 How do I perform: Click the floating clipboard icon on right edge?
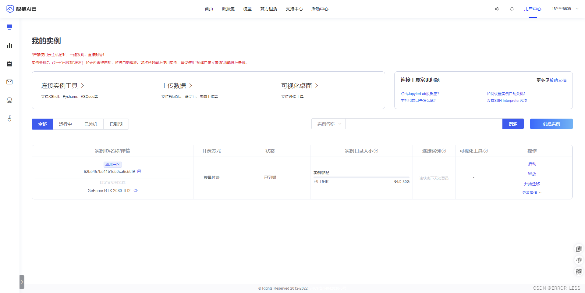click(x=579, y=249)
